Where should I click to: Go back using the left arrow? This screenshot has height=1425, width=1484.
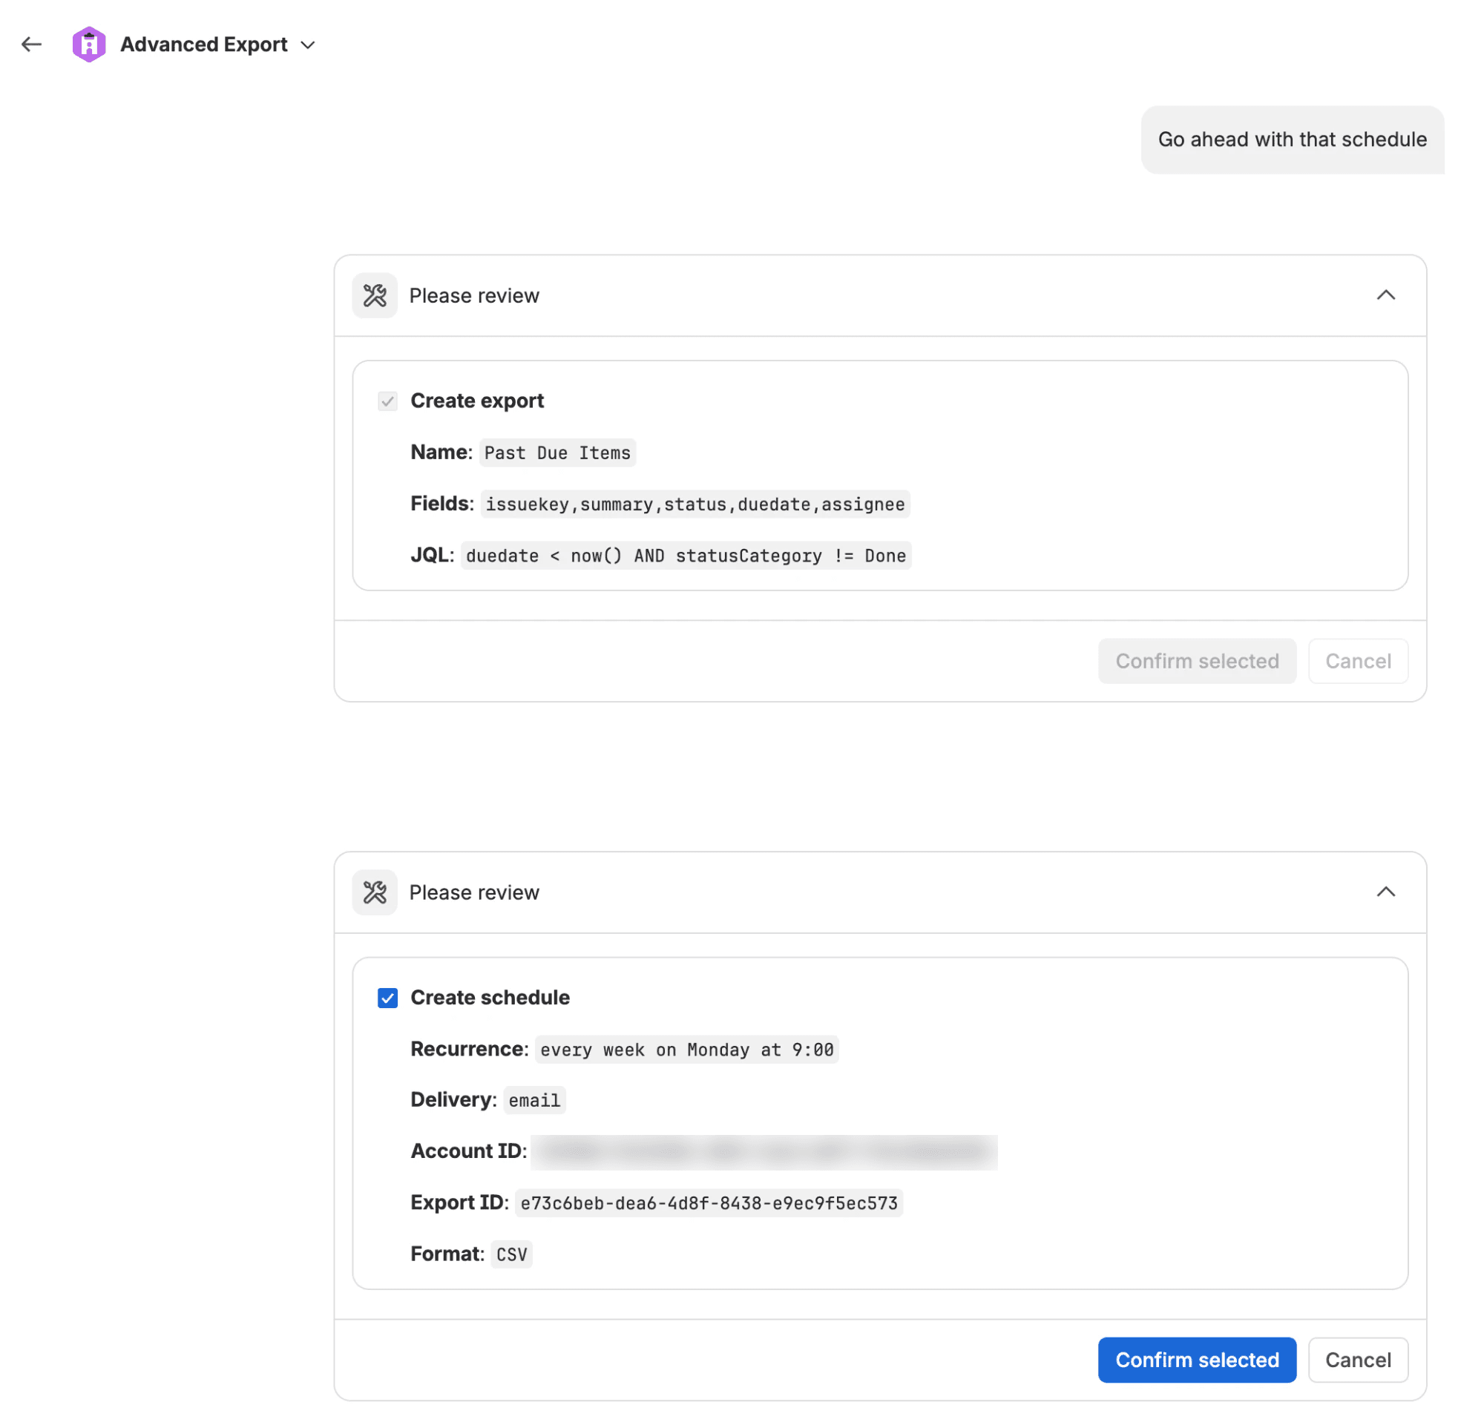tap(31, 45)
